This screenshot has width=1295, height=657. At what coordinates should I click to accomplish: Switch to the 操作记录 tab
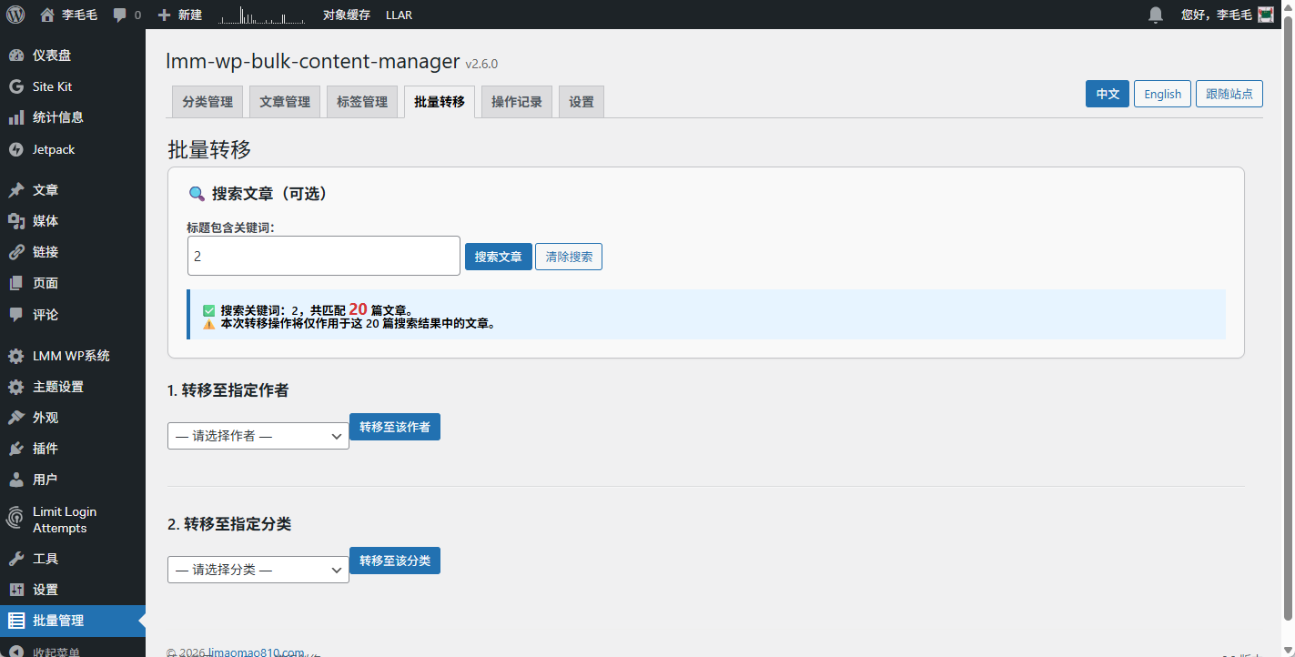517,102
